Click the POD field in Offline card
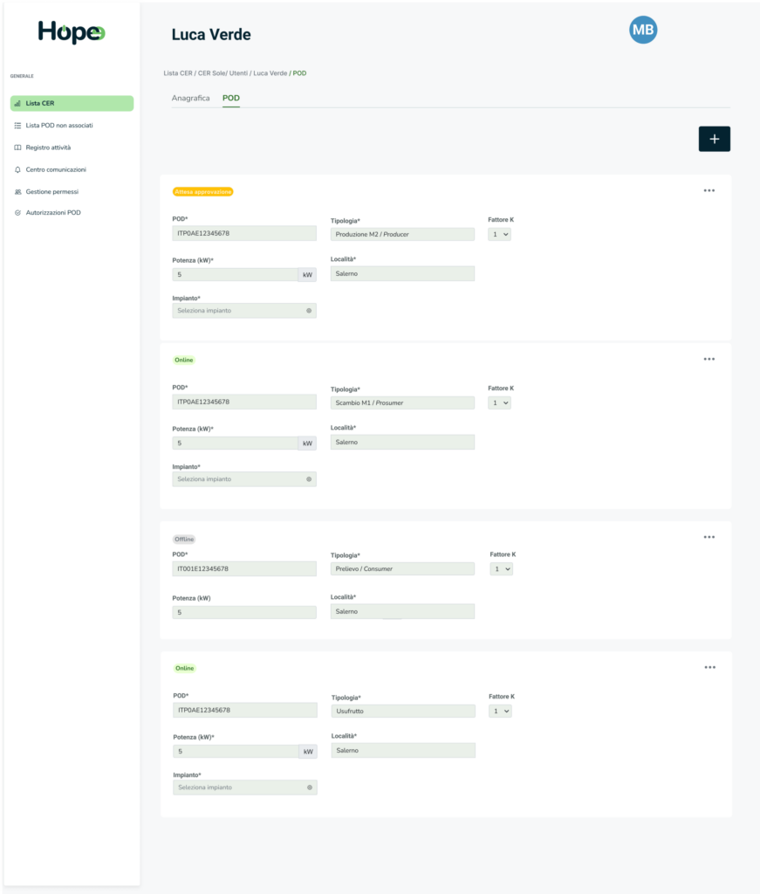 coord(244,568)
